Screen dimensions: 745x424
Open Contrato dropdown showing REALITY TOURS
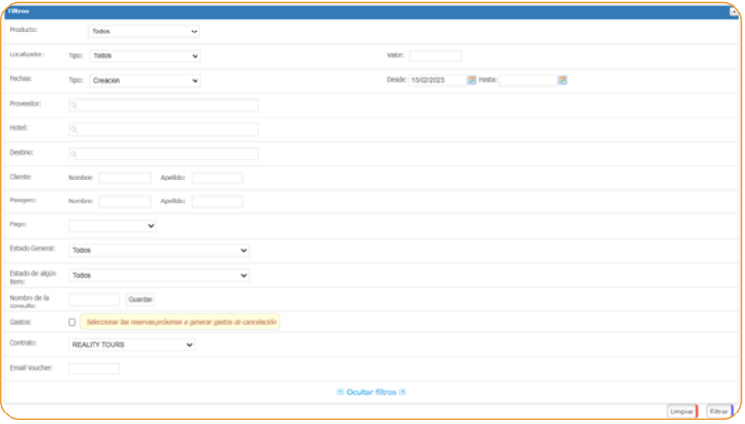click(132, 345)
